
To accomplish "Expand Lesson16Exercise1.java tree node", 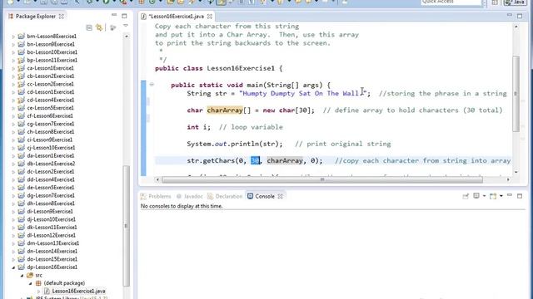I will pyautogui.click(x=39, y=292).
